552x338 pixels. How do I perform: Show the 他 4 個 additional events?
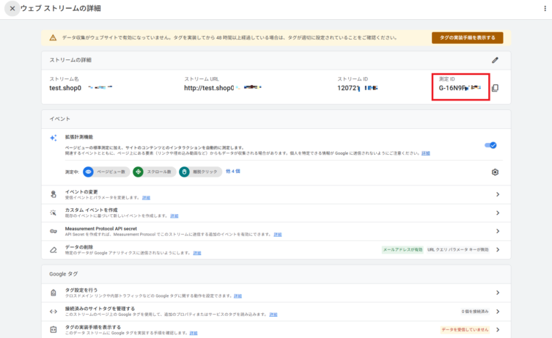[232, 171]
